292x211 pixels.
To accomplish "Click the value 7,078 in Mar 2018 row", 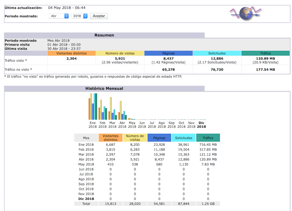I will coord(135,155).
